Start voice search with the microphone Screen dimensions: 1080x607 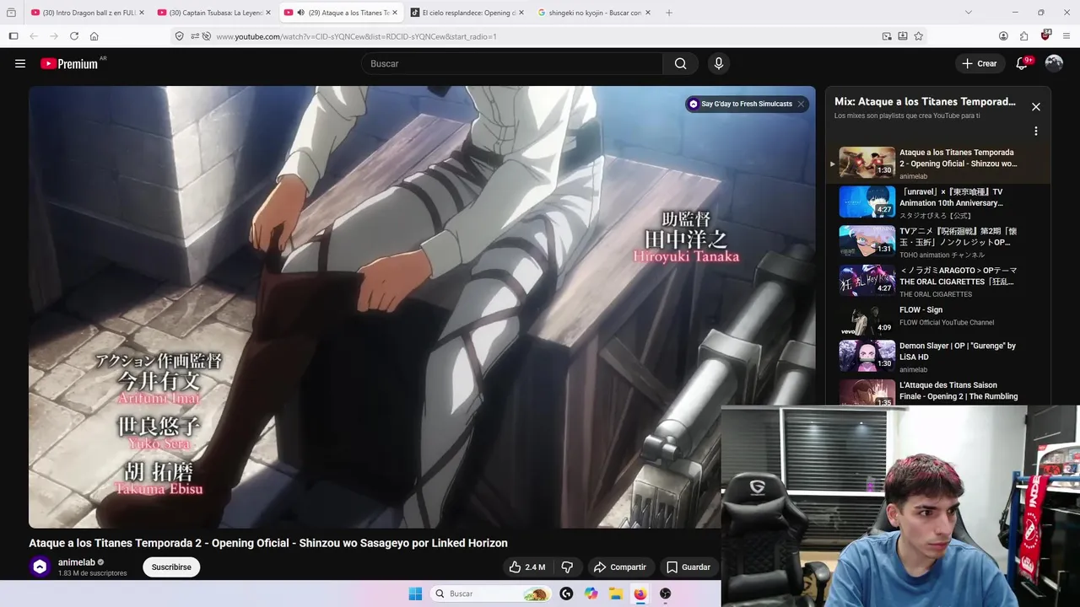click(718, 63)
